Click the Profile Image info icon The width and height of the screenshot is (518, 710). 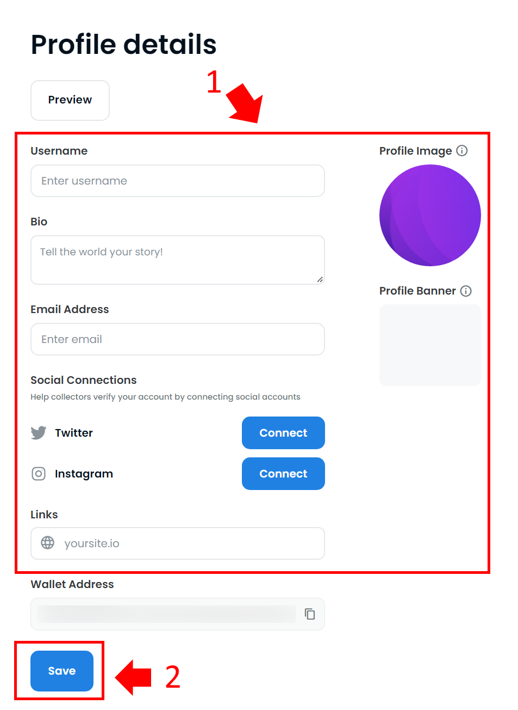click(461, 151)
